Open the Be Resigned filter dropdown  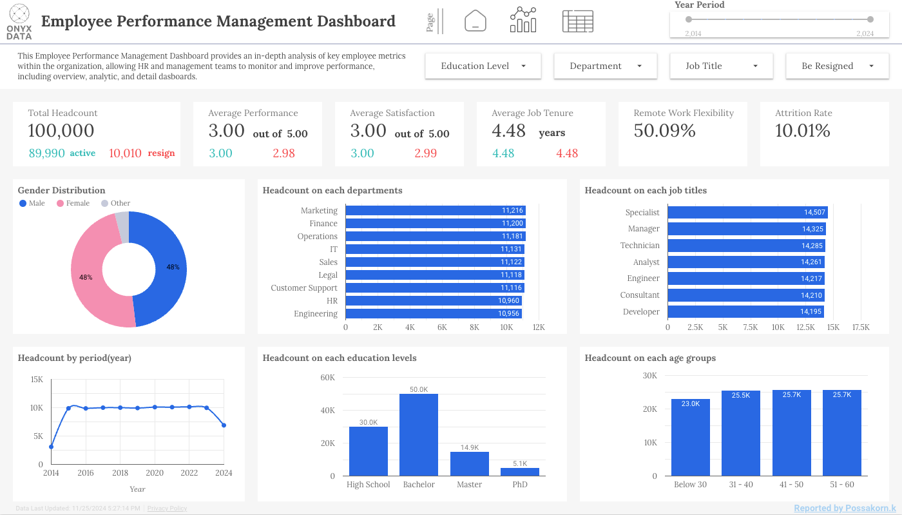837,66
